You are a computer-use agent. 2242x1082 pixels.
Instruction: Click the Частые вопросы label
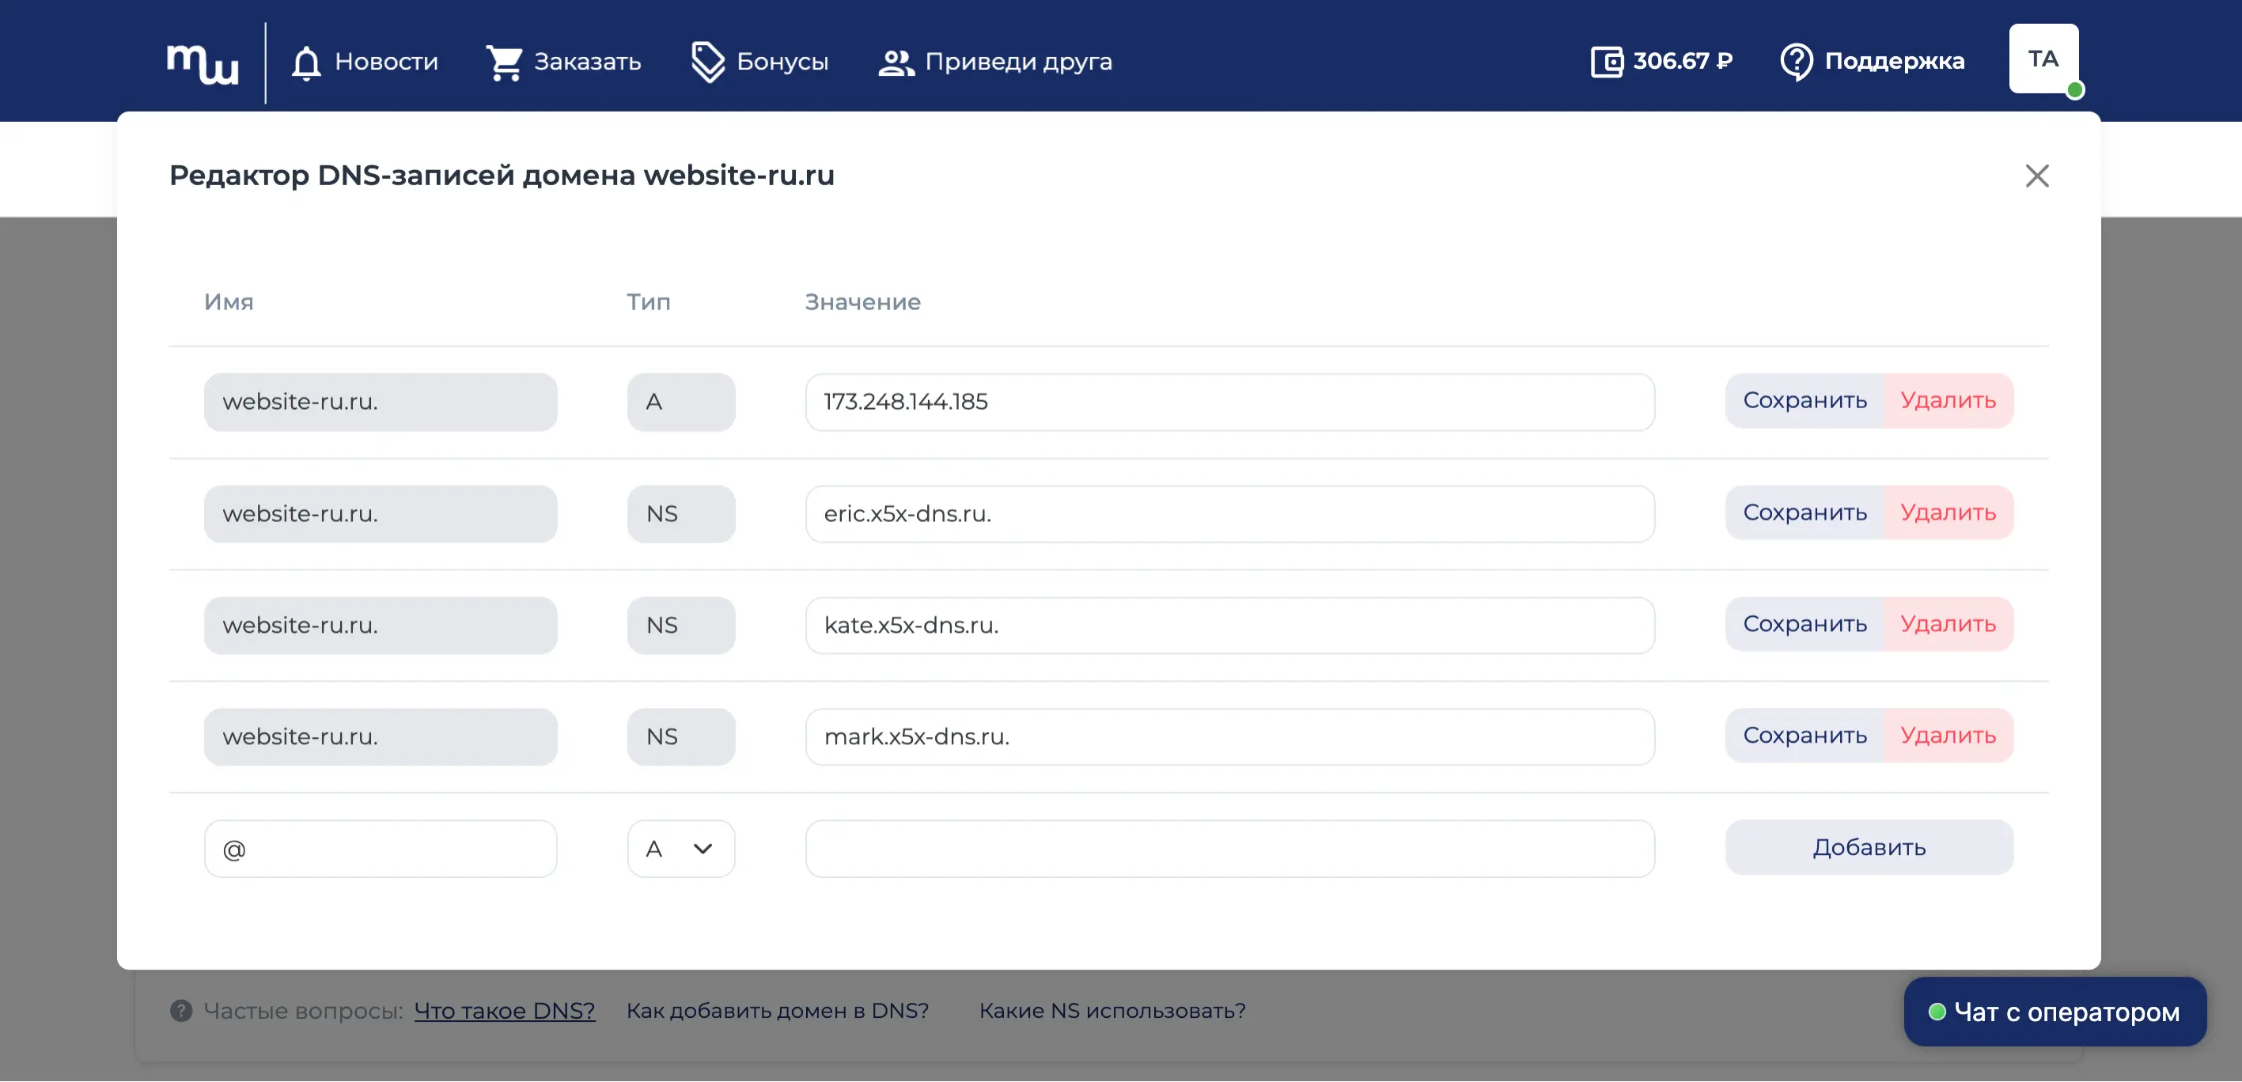point(303,1011)
